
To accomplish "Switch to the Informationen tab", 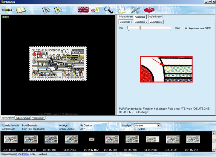I will coord(125,17).
